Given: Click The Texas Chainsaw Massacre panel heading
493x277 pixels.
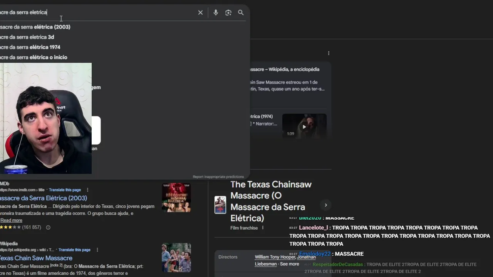Looking at the screenshot, I should click(271, 201).
